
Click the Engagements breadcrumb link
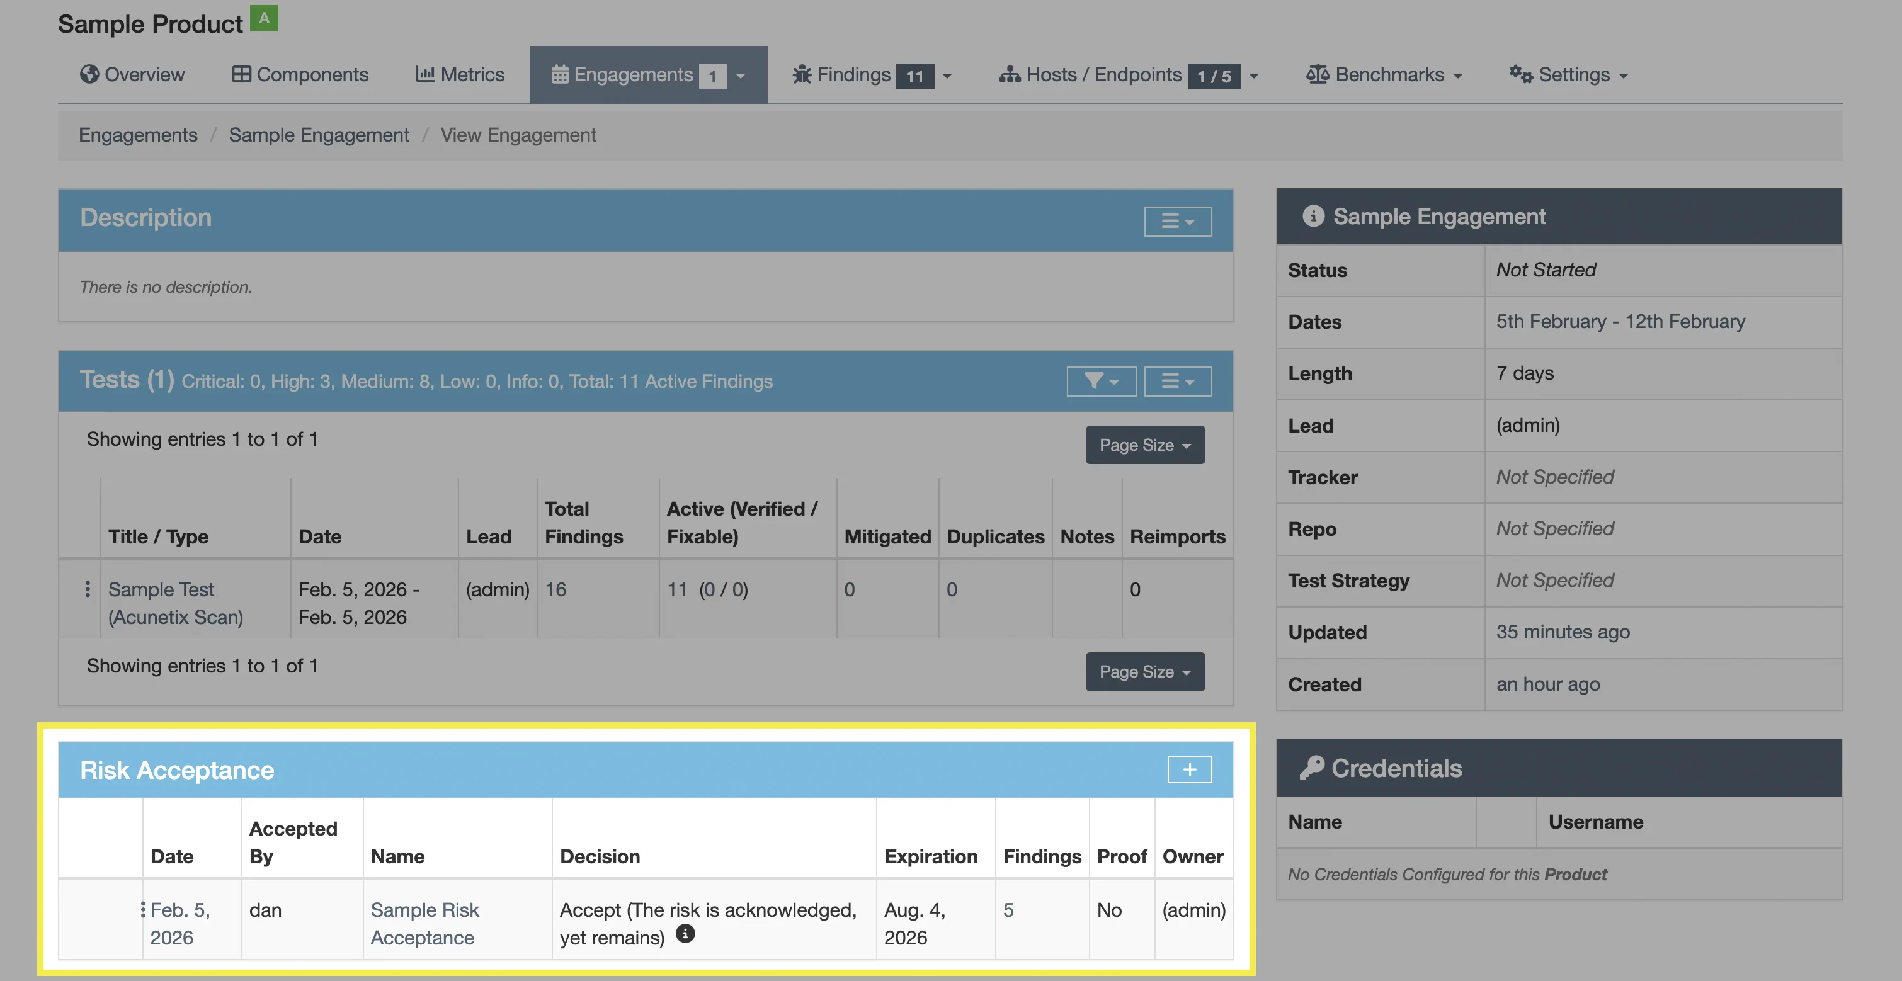[x=138, y=135]
